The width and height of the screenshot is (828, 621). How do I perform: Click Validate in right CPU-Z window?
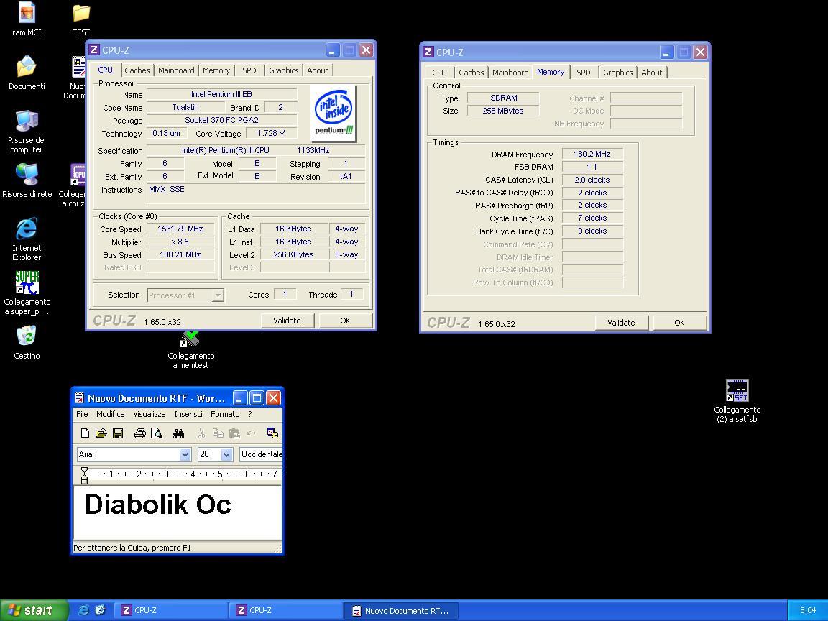(622, 323)
